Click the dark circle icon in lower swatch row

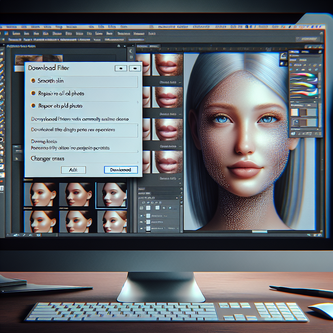(x=295, y=123)
